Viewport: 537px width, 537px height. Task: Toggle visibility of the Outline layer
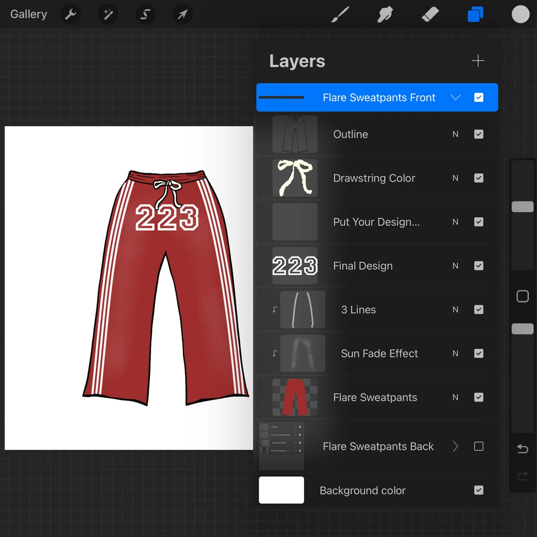(479, 134)
